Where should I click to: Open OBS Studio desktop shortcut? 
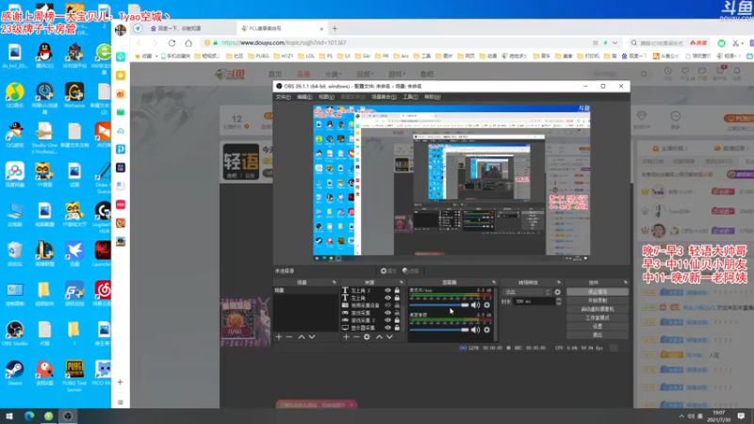point(15,334)
